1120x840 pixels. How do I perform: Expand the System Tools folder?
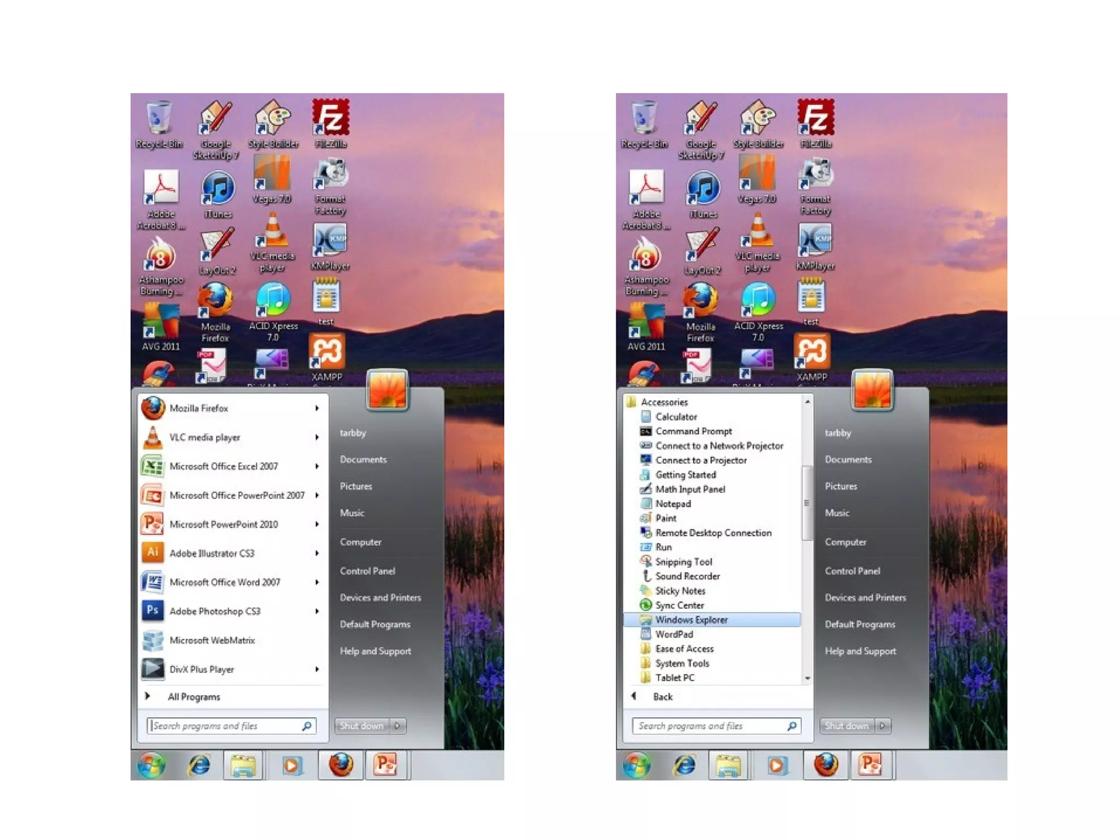click(x=682, y=663)
